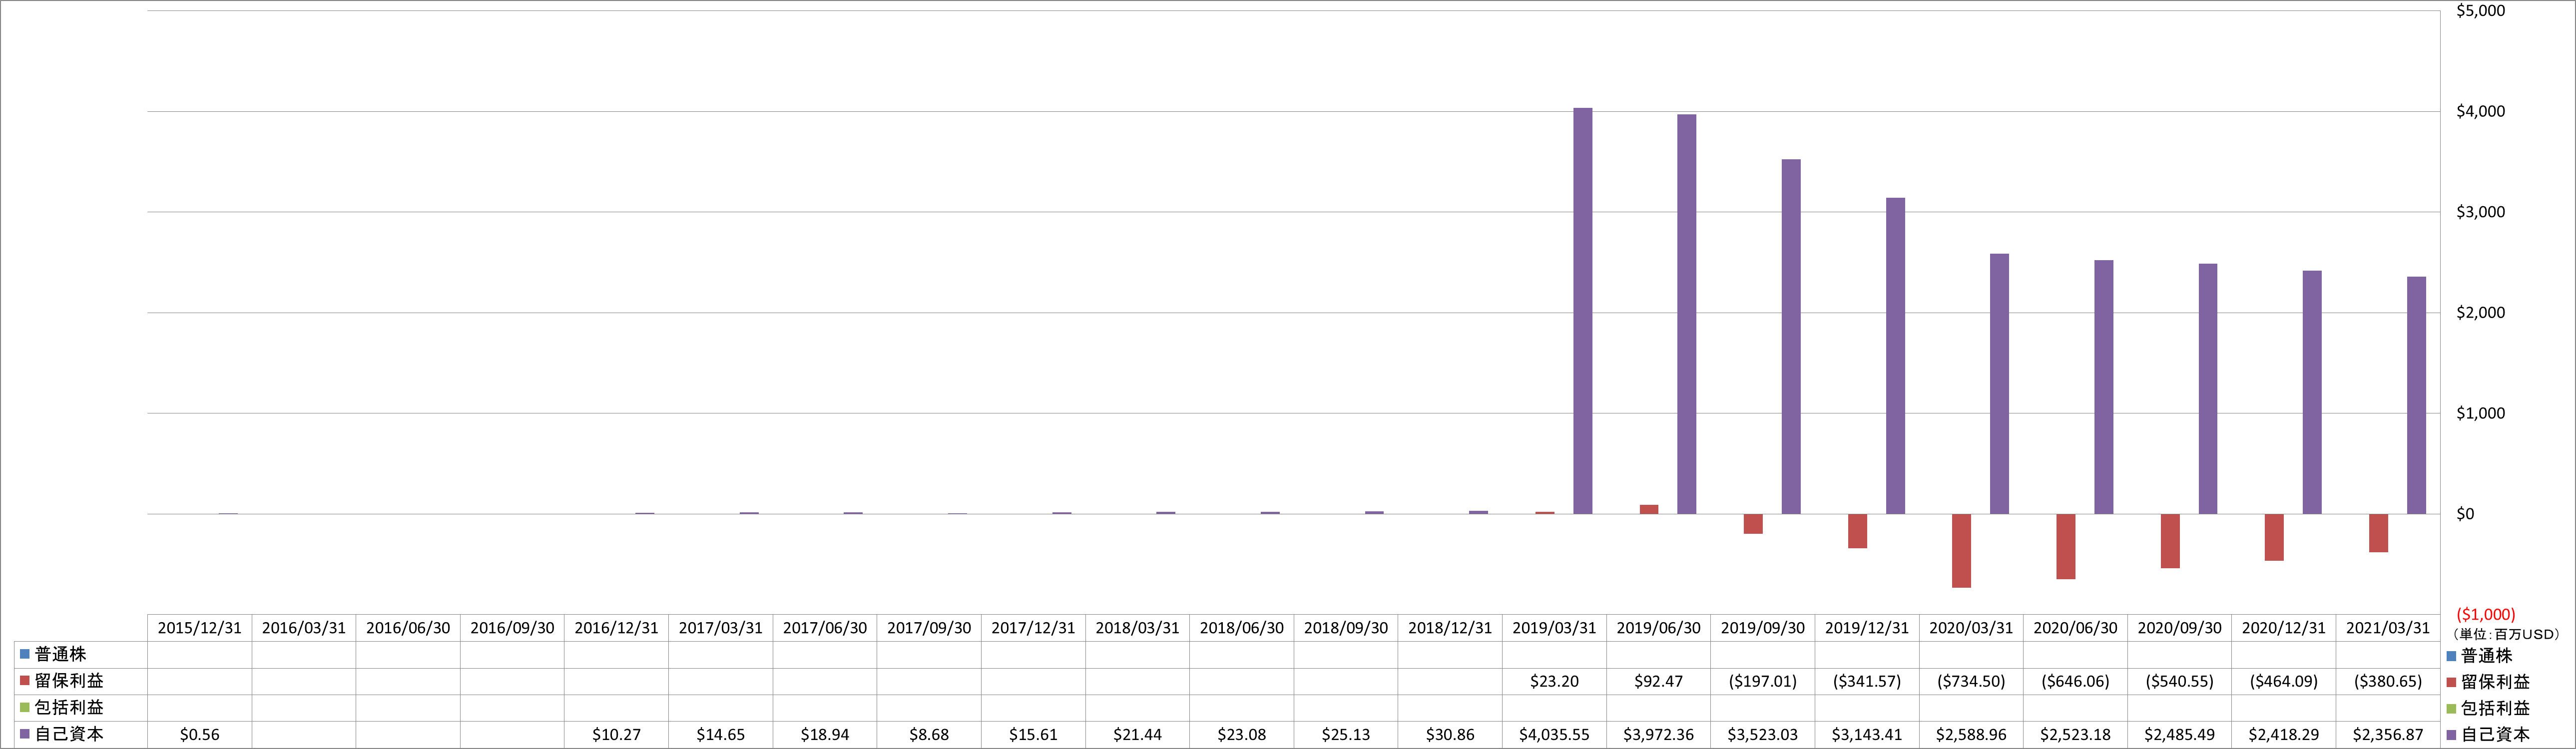Click the 2015/12/31 column header
The image size is (2576, 749).
(200, 628)
